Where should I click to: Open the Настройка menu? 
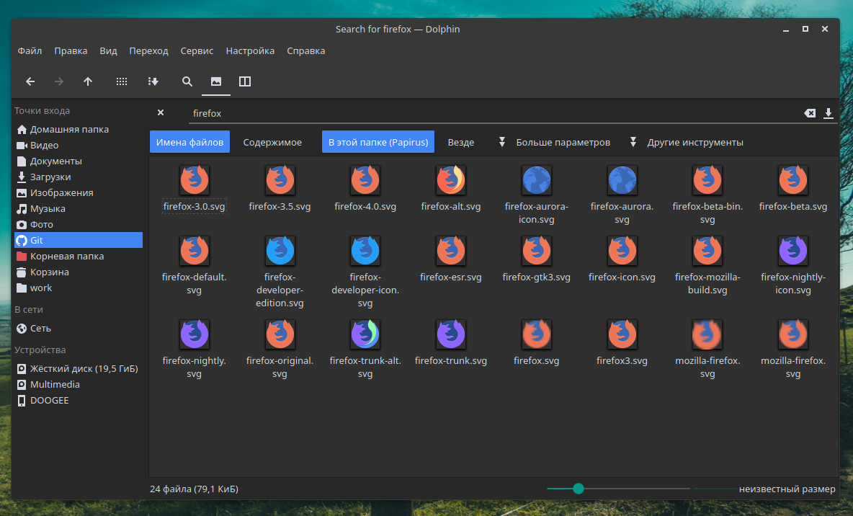pyautogui.click(x=250, y=50)
